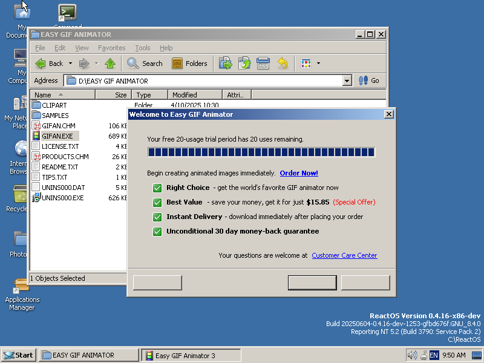This screenshot has height=363, width=484.
Task: Open the Favorites menu
Action: (112, 48)
